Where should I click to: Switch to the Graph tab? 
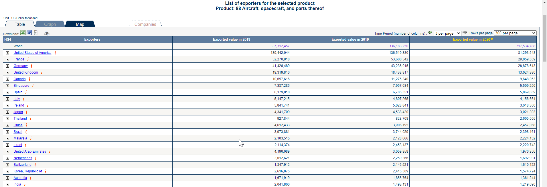coord(50,24)
